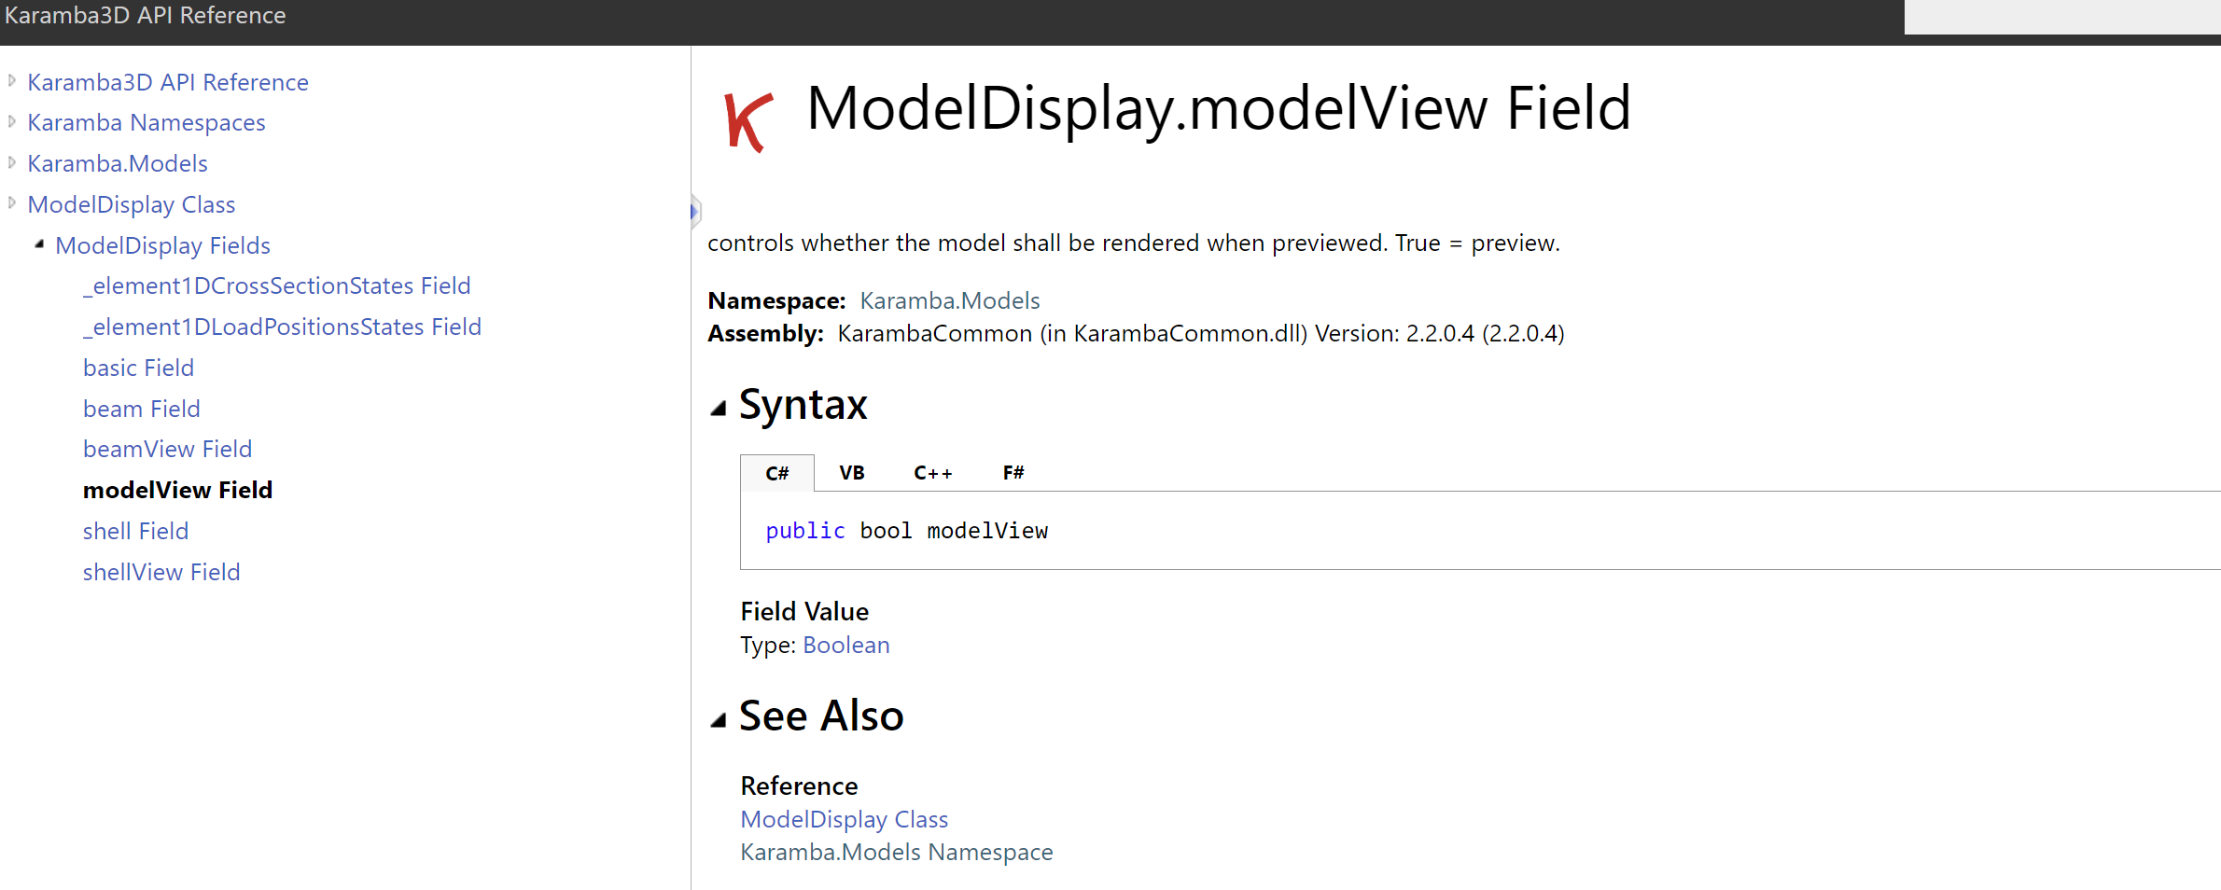Collapse the sidebar with the splitter arrow
This screenshot has width=2221, height=890.
tap(692, 212)
